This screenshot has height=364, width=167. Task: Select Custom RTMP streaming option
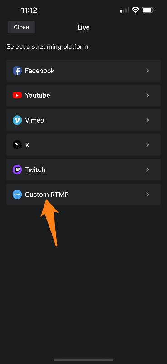pos(83,195)
